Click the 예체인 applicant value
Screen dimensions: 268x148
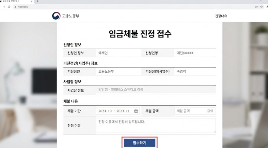click(x=103, y=53)
